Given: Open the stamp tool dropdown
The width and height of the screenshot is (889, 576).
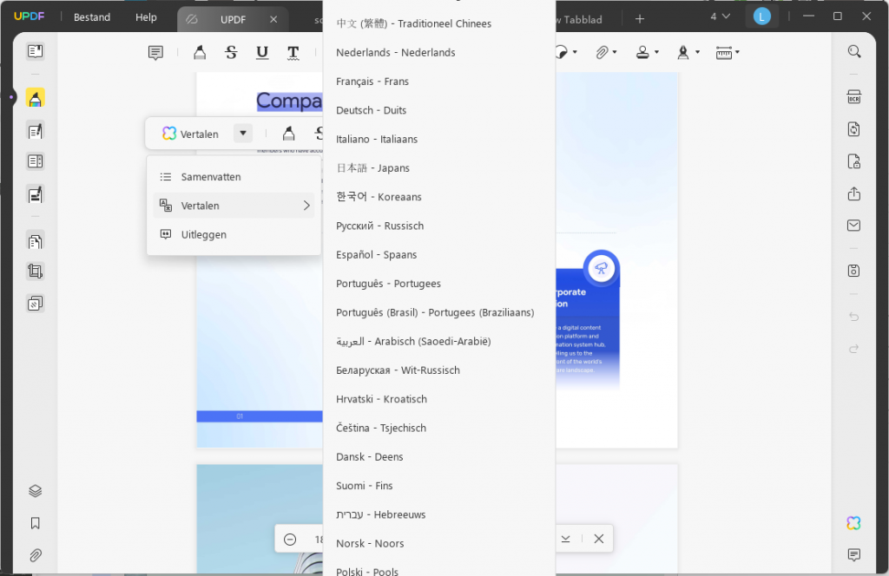Looking at the screenshot, I should [x=647, y=53].
